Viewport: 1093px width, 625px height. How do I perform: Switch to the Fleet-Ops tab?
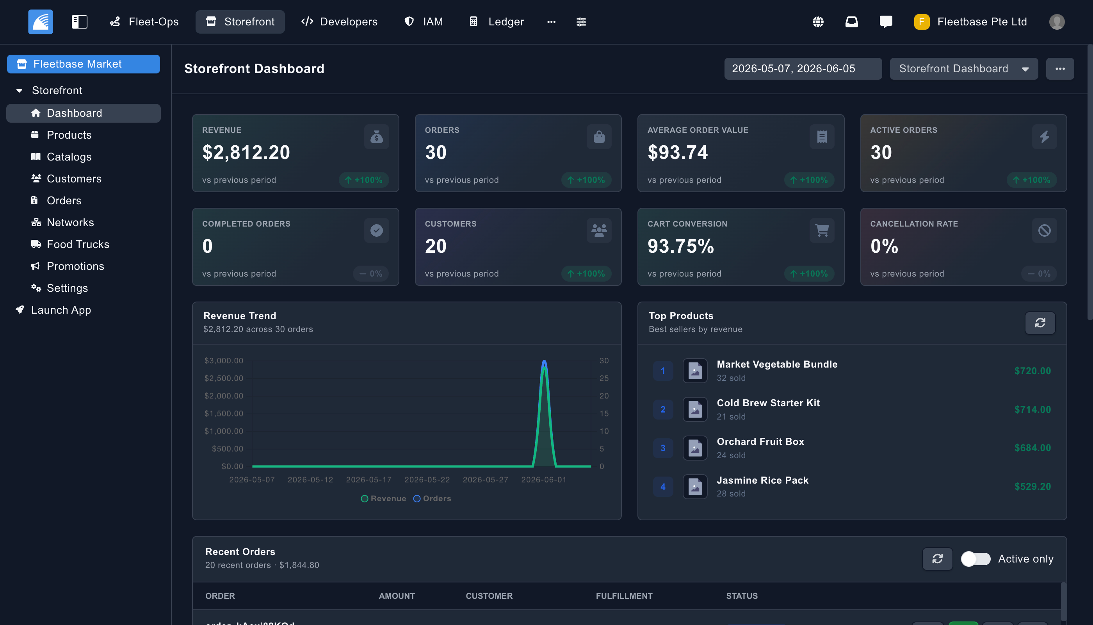click(144, 21)
